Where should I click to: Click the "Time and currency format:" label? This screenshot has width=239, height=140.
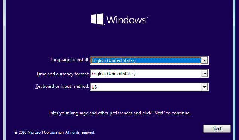pos(62,74)
